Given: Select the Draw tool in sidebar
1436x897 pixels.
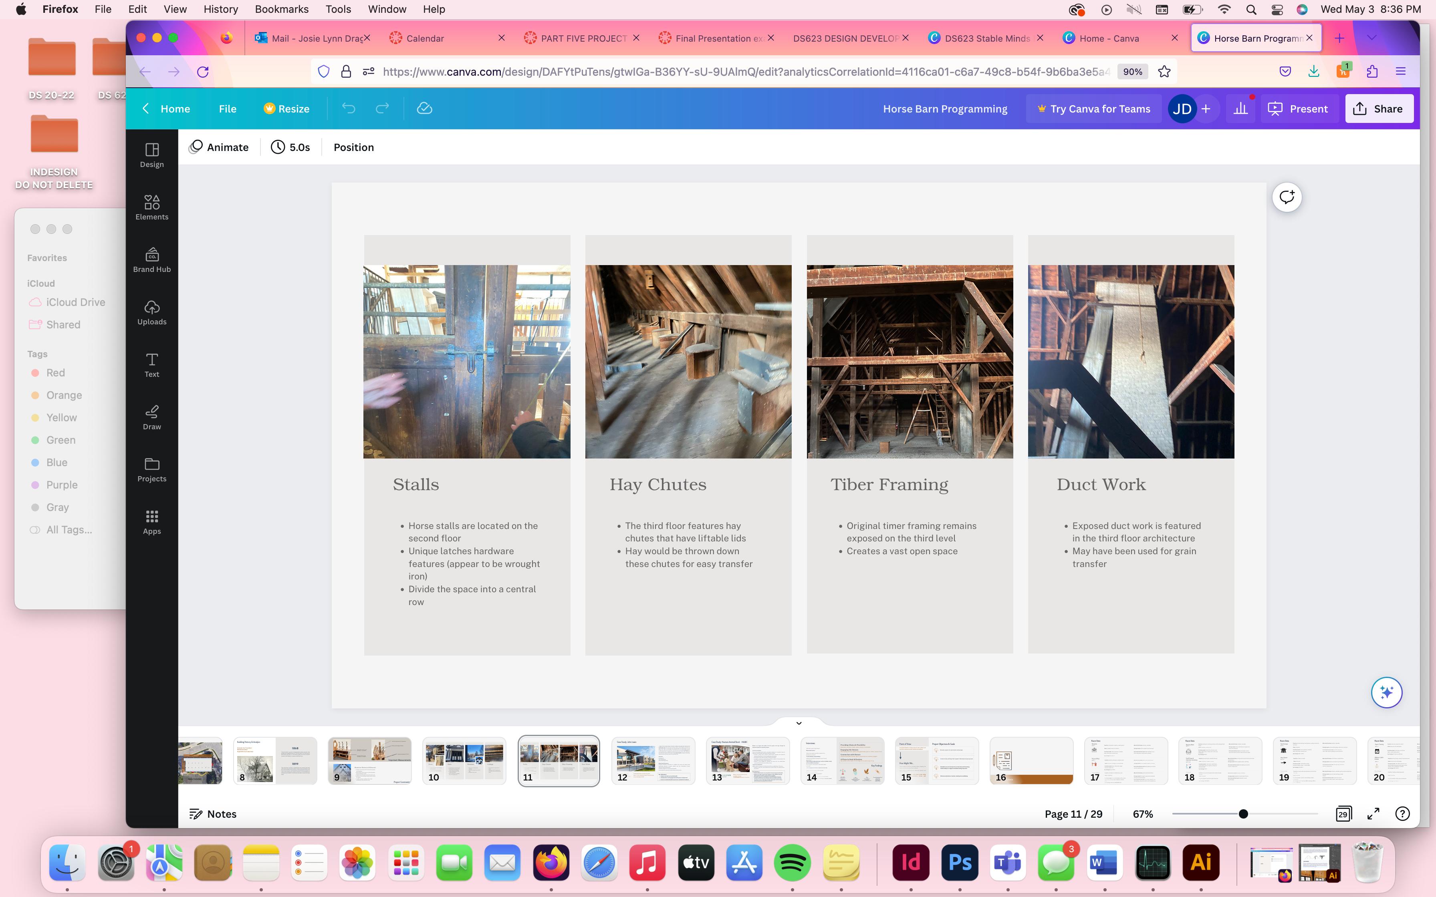Looking at the screenshot, I should (x=151, y=417).
